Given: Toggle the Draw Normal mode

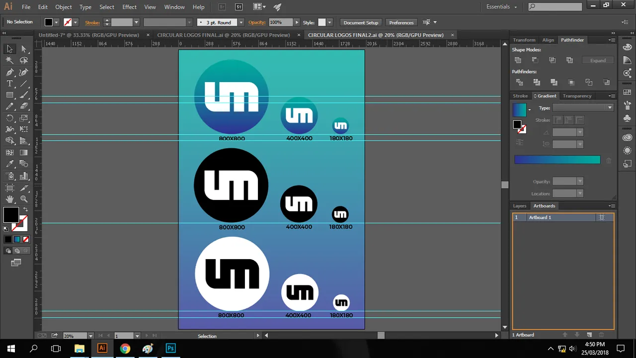Looking at the screenshot, I should click(x=8, y=251).
